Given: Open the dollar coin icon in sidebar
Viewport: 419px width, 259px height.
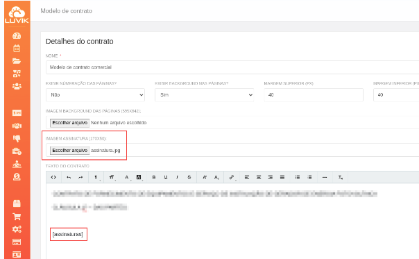Looking at the screenshot, I should click(17, 177).
